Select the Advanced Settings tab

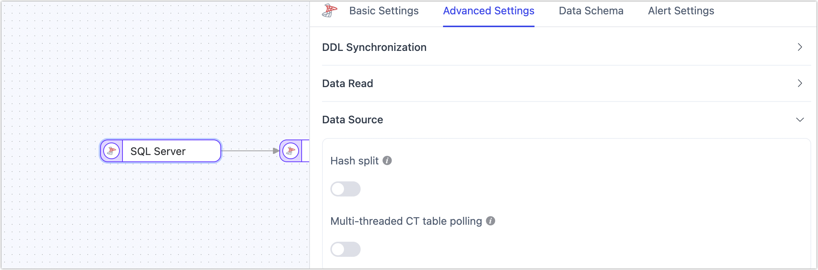pos(488,11)
